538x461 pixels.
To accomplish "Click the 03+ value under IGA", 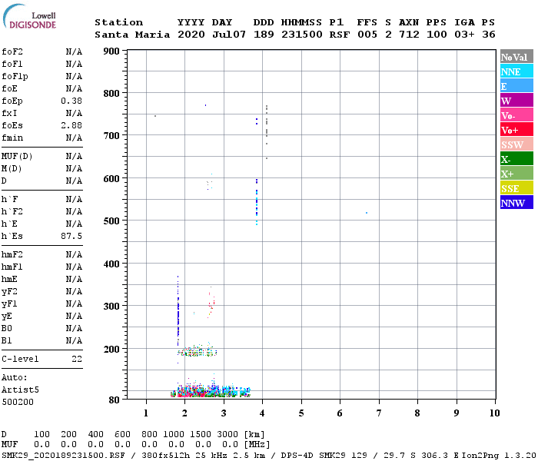I will [464, 35].
